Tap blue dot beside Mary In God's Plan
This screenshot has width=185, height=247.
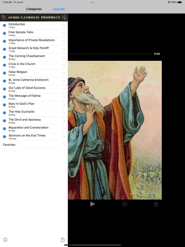[4, 105]
